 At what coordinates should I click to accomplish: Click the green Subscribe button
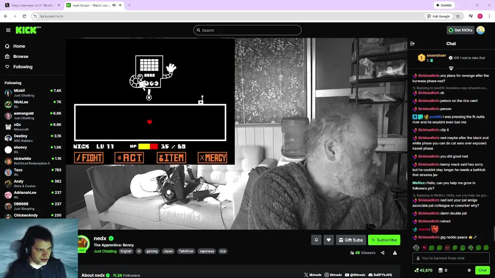(x=384, y=240)
